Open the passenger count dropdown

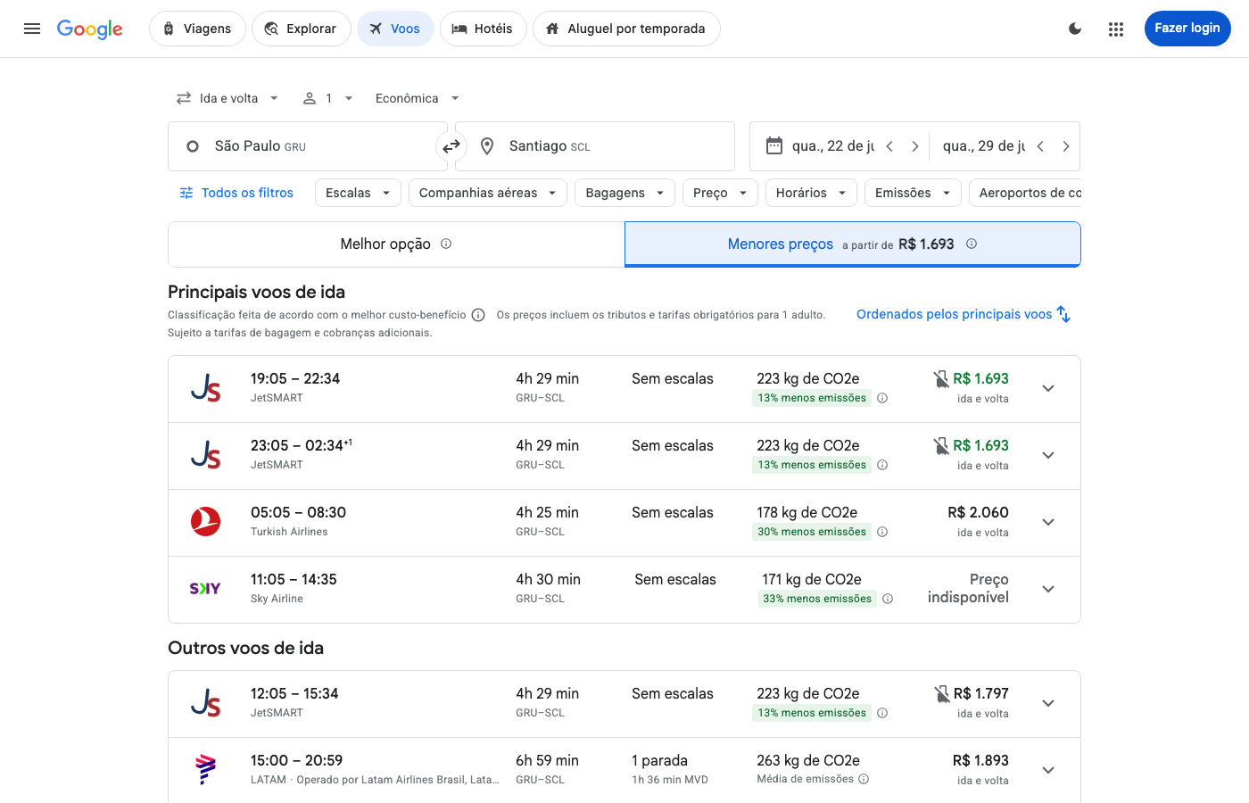pyautogui.click(x=328, y=98)
